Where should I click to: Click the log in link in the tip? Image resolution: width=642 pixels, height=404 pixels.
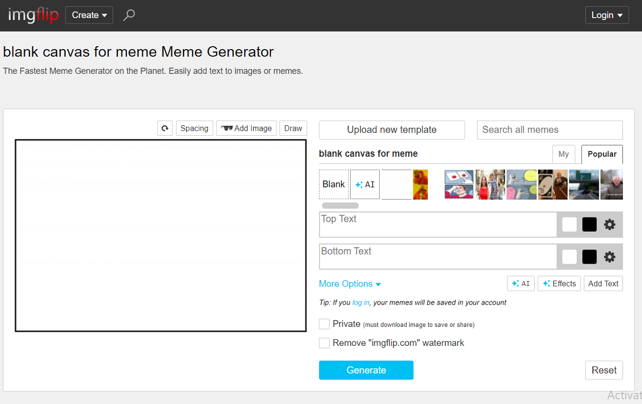tap(361, 302)
